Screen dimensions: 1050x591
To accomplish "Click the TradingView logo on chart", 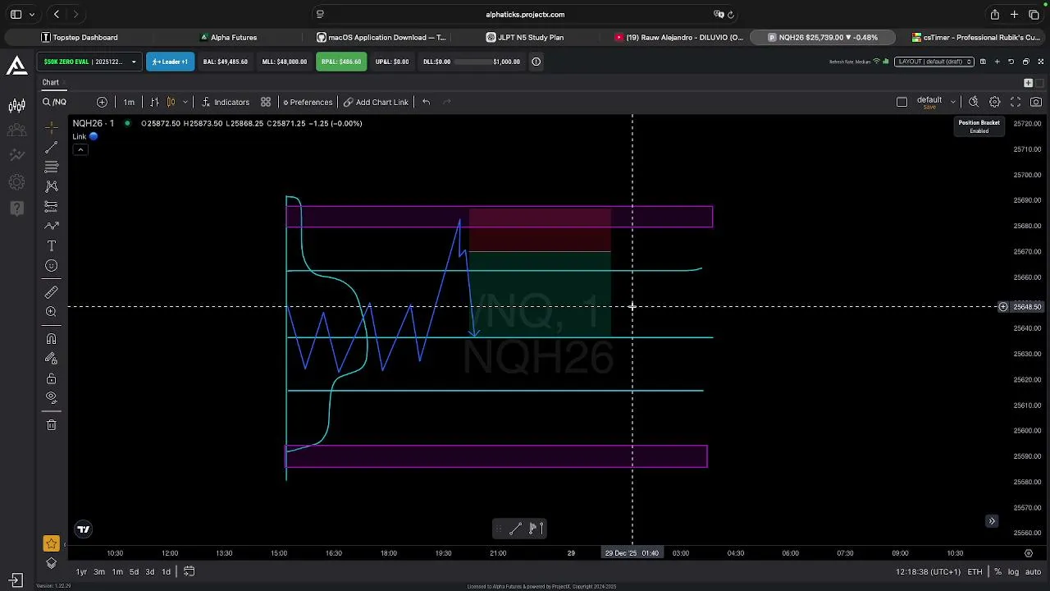I will pos(83,529).
